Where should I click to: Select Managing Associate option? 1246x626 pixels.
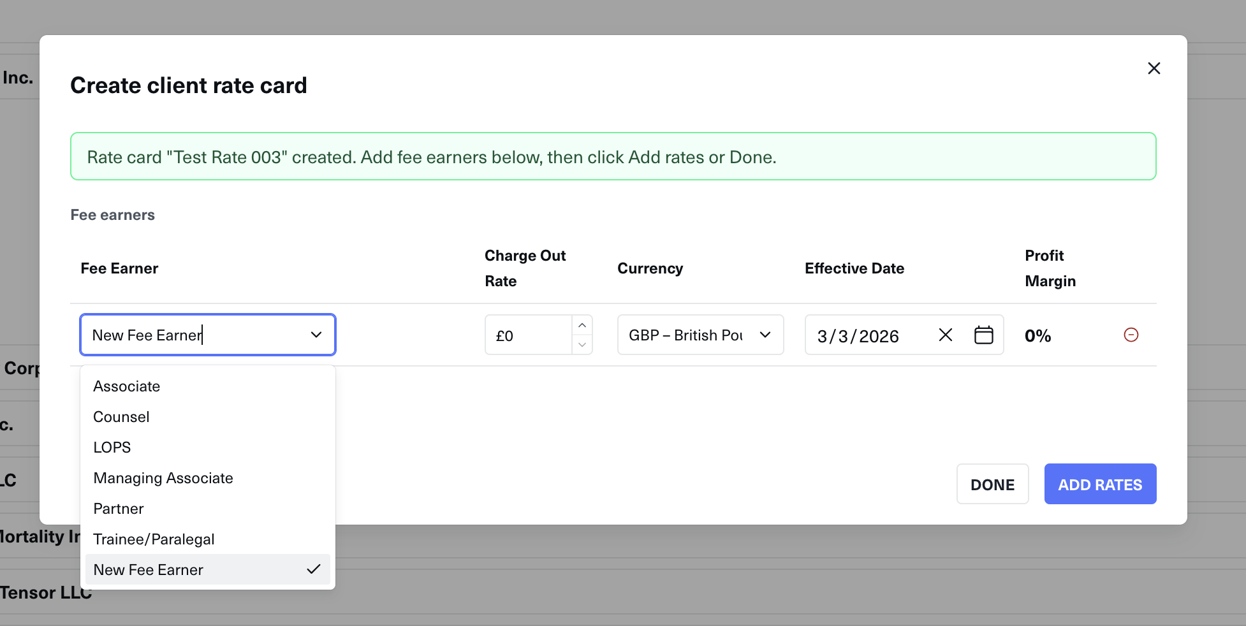point(163,478)
